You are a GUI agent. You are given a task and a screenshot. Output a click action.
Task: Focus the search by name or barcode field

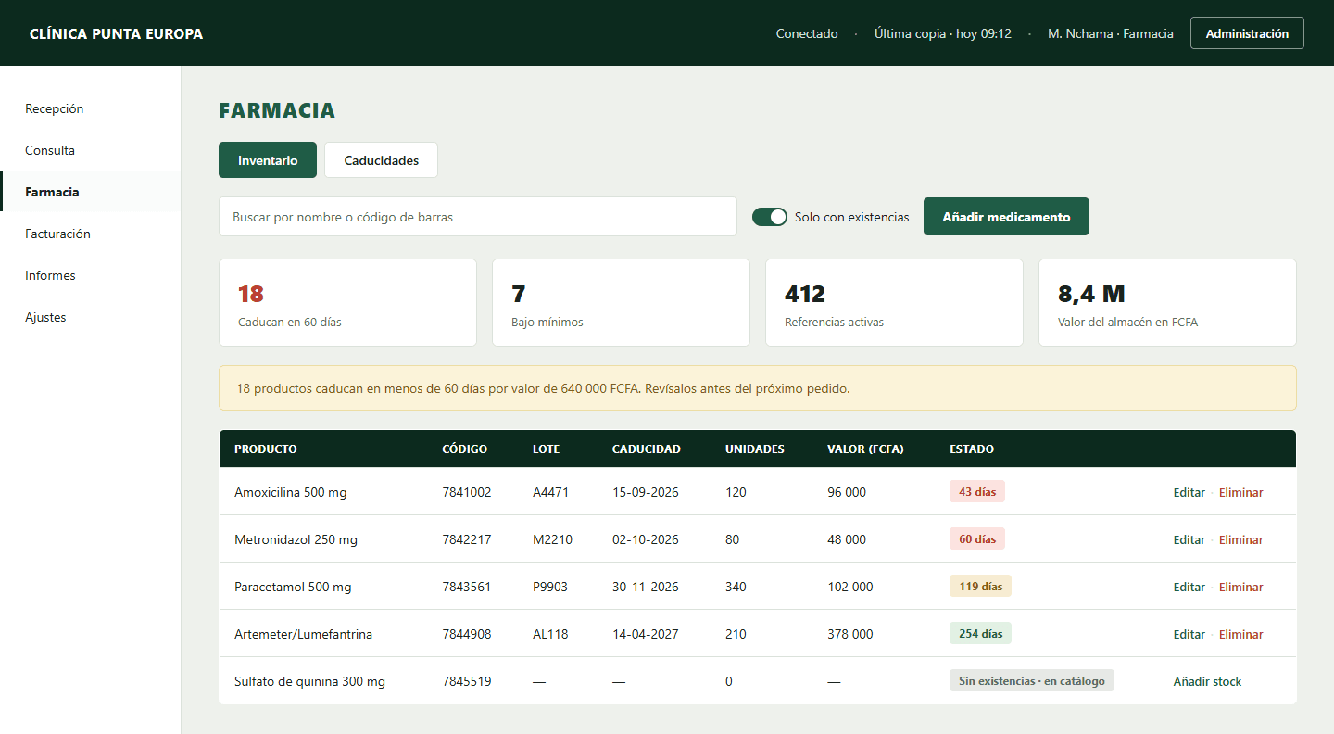click(478, 217)
